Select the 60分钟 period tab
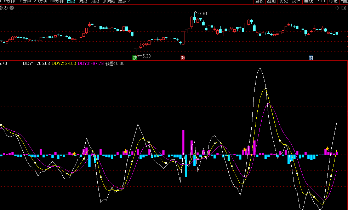 coord(57,1)
